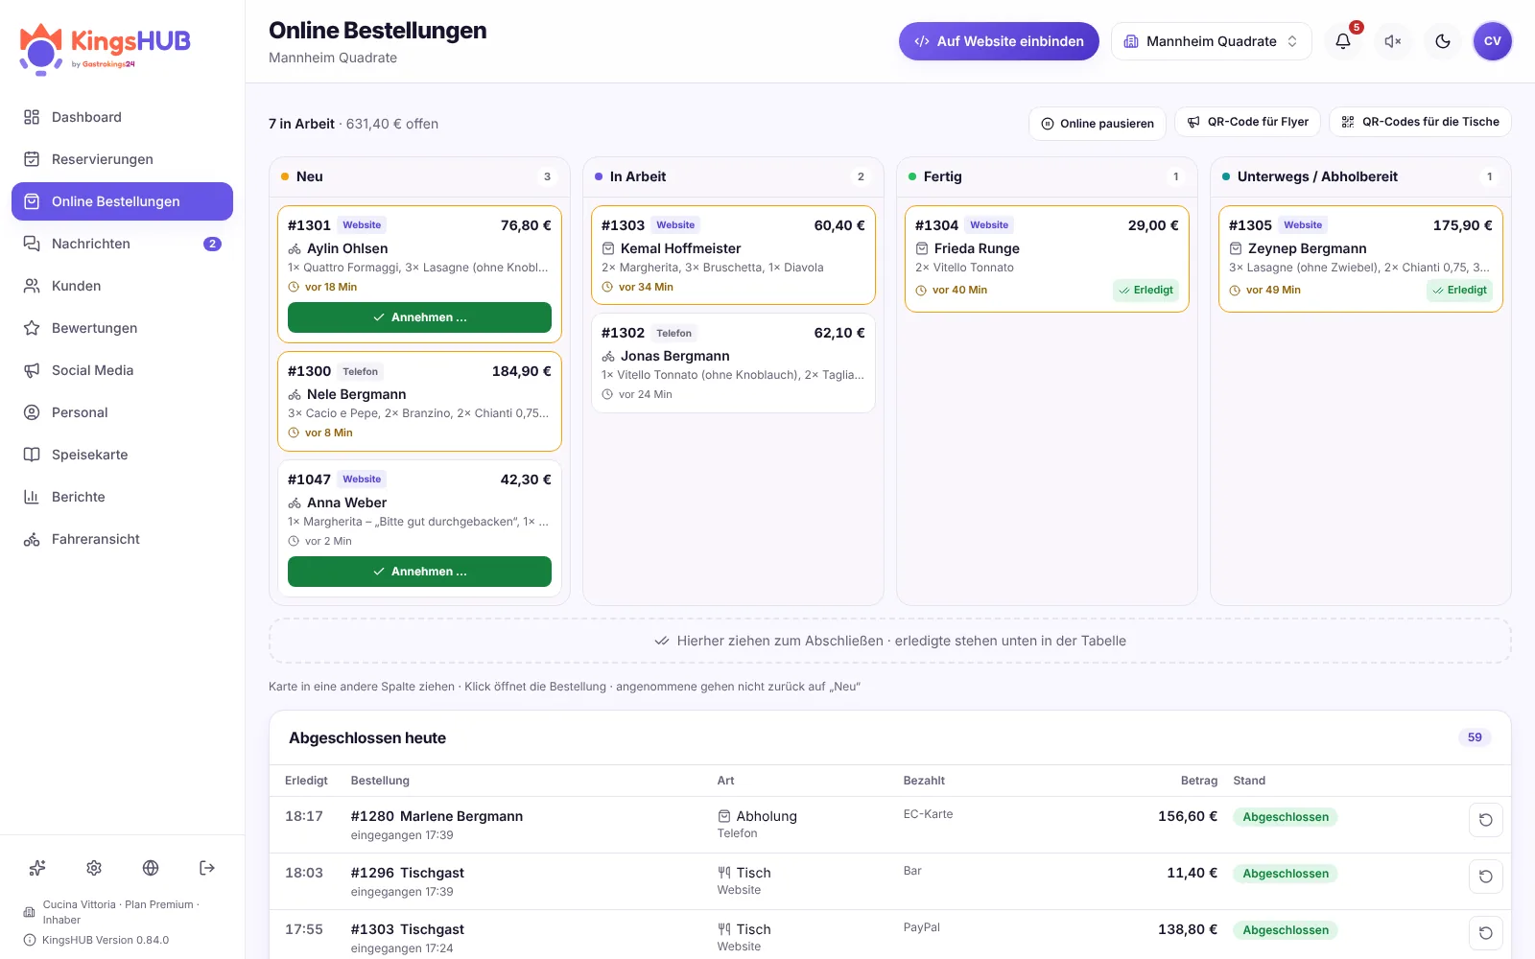Restore order #1280 with the undo icon
This screenshot has width=1535, height=959.
coord(1485,820)
